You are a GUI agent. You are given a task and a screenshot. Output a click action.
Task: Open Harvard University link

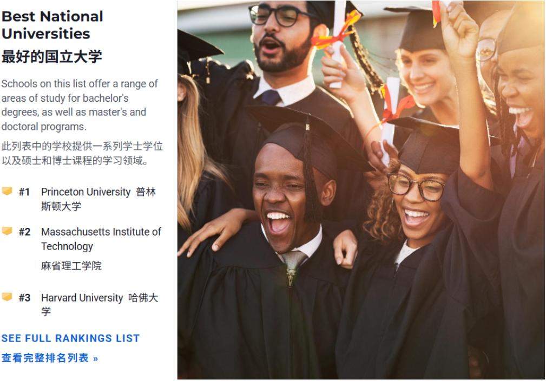pyautogui.click(x=82, y=298)
